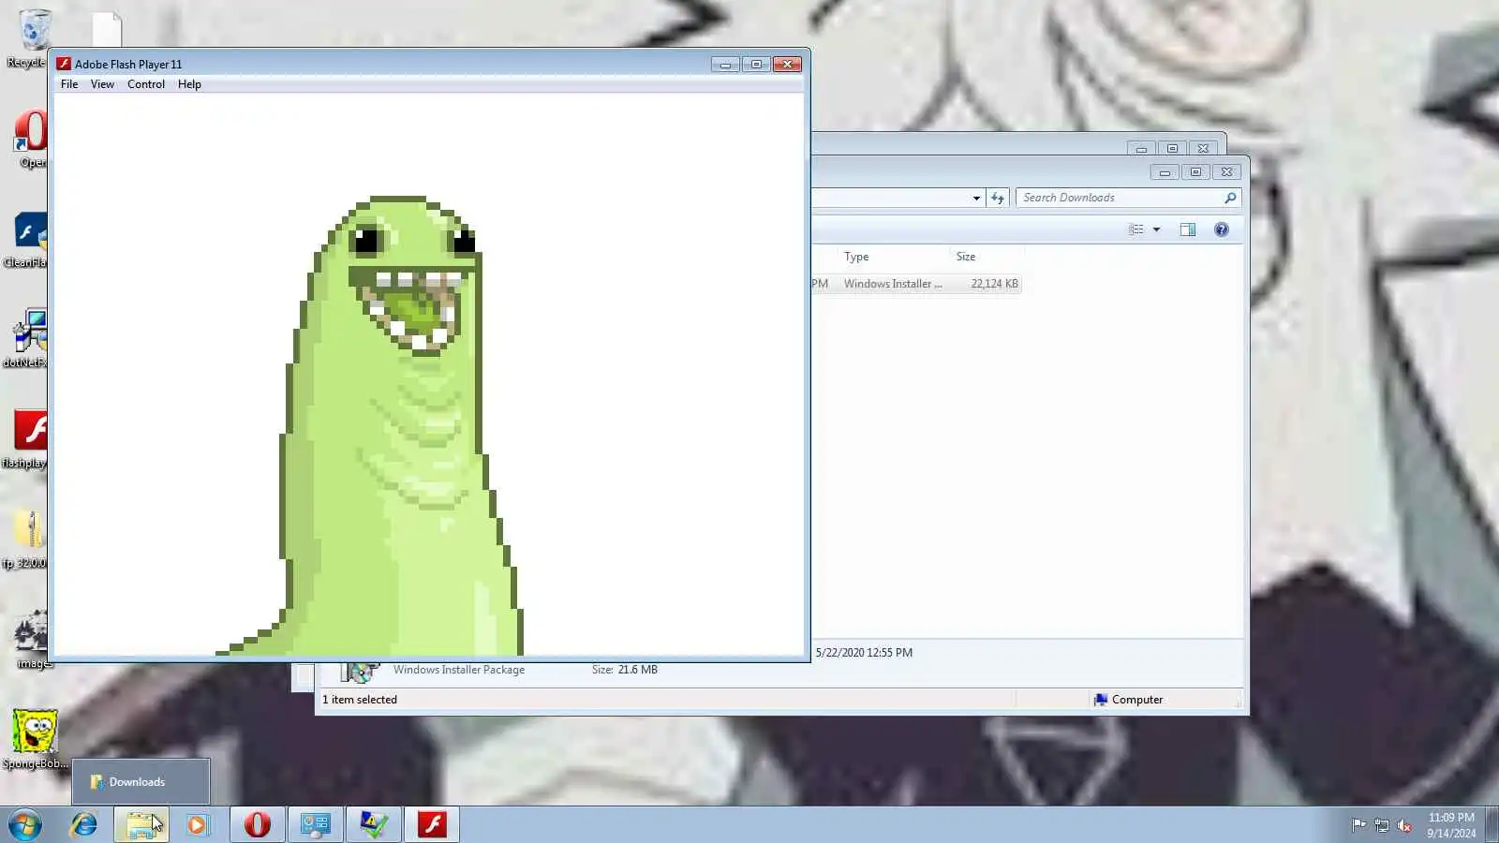Open Action Center flag in system tray

1358,825
